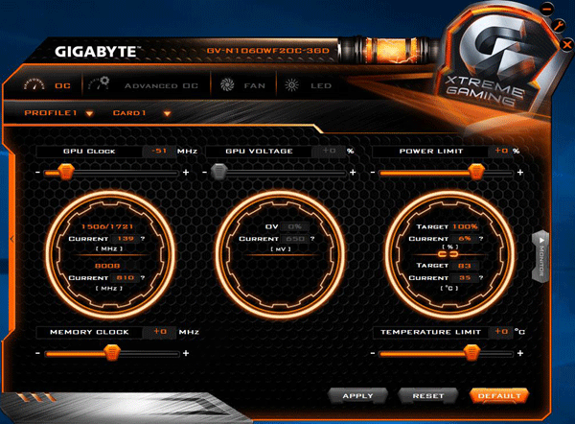Expand the PROFILE1 dropdown
575x424 pixels.
[89, 113]
